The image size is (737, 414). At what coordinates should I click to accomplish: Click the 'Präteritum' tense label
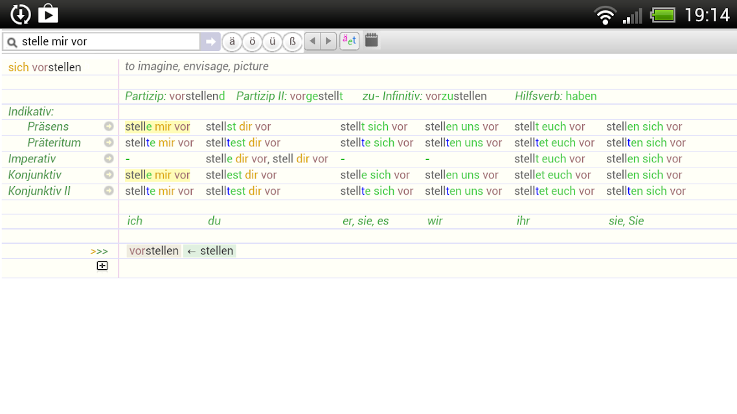point(54,142)
